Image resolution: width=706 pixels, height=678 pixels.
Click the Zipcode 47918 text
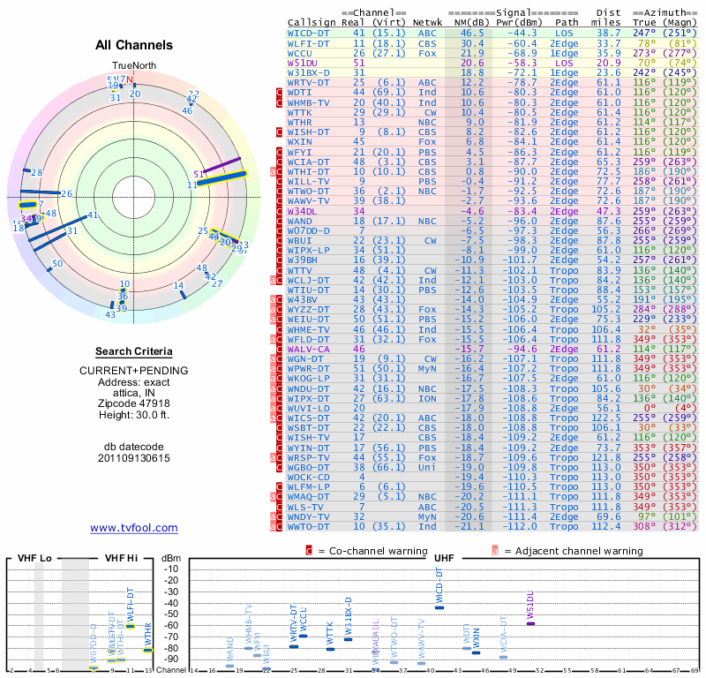click(x=134, y=403)
